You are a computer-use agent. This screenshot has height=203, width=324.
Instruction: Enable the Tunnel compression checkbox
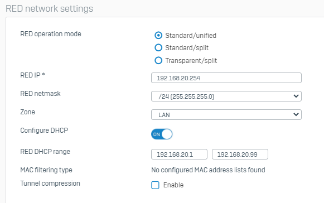click(x=155, y=185)
